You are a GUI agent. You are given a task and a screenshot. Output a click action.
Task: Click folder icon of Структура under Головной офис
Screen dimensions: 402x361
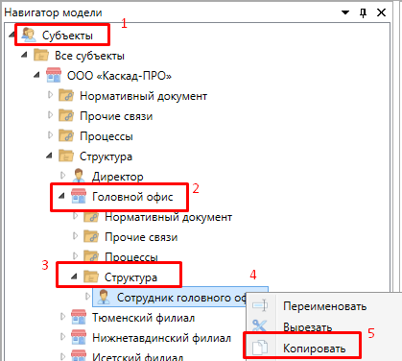point(91,277)
